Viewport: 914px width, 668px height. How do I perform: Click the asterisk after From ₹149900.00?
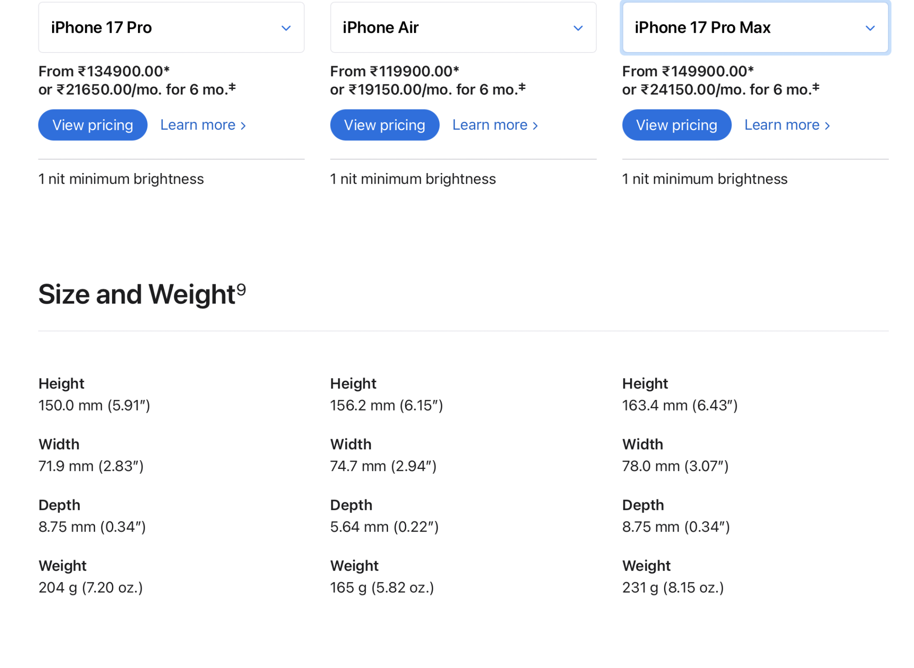pyautogui.click(x=751, y=69)
